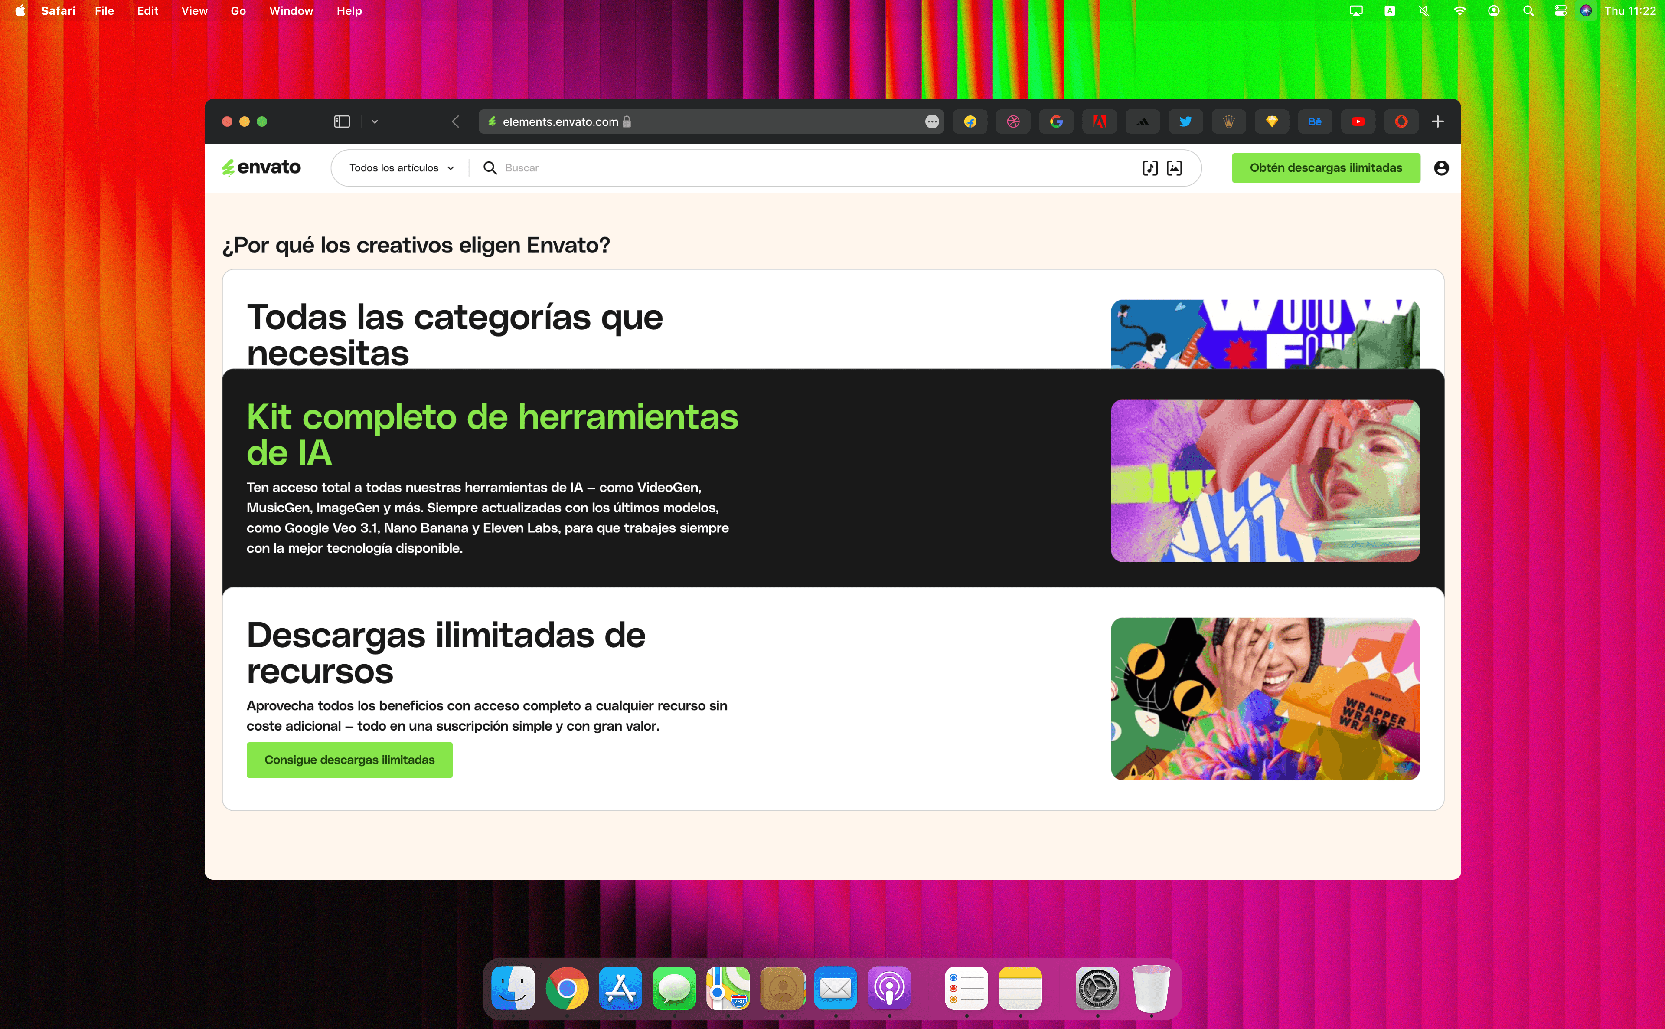Click the Sketch diamond pinned tab
Image resolution: width=1665 pixels, height=1029 pixels.
click(1271, 122)
